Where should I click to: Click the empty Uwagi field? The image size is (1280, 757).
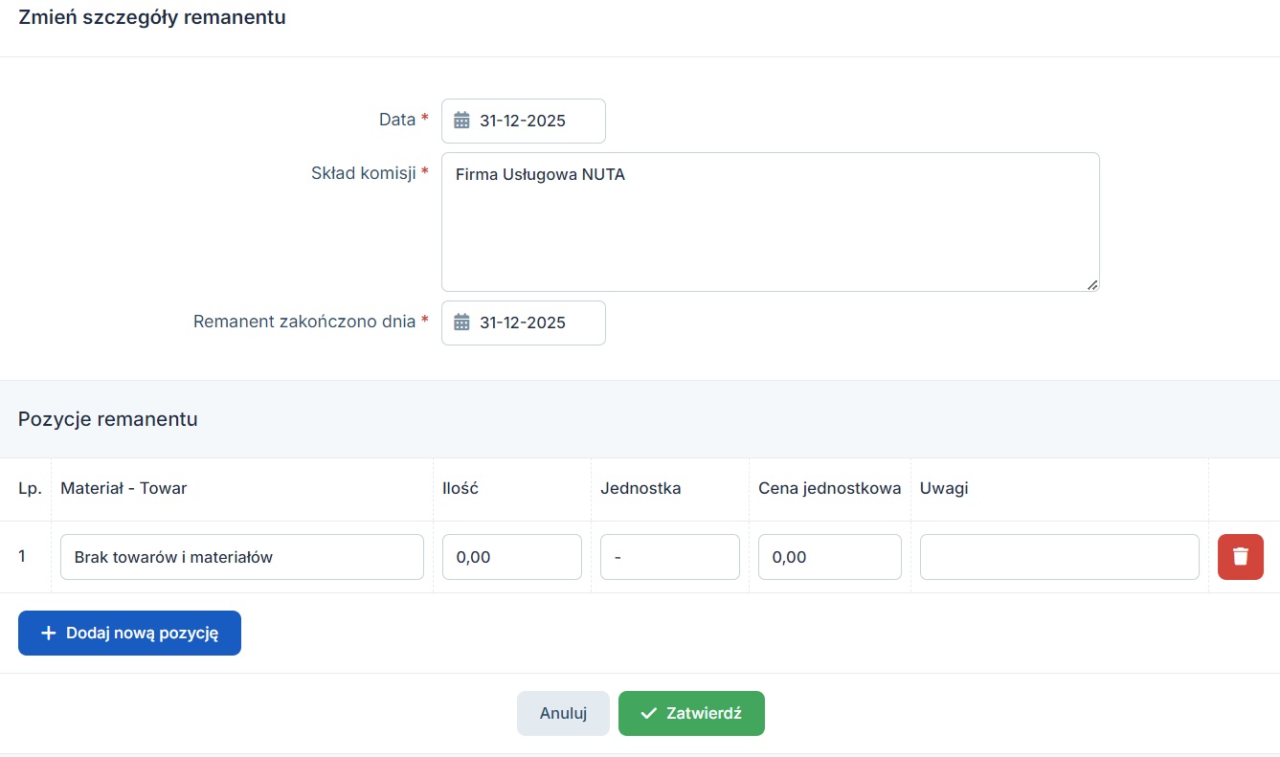tap(1059, 557)
